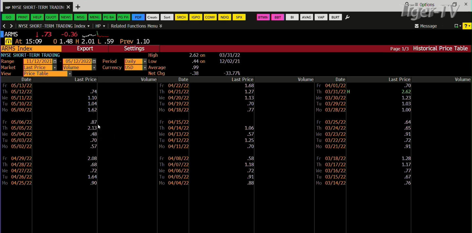The height and width of the screenshot is (233, 472).
Task: Open the Settings tab
Action: [x=134, y=48]
